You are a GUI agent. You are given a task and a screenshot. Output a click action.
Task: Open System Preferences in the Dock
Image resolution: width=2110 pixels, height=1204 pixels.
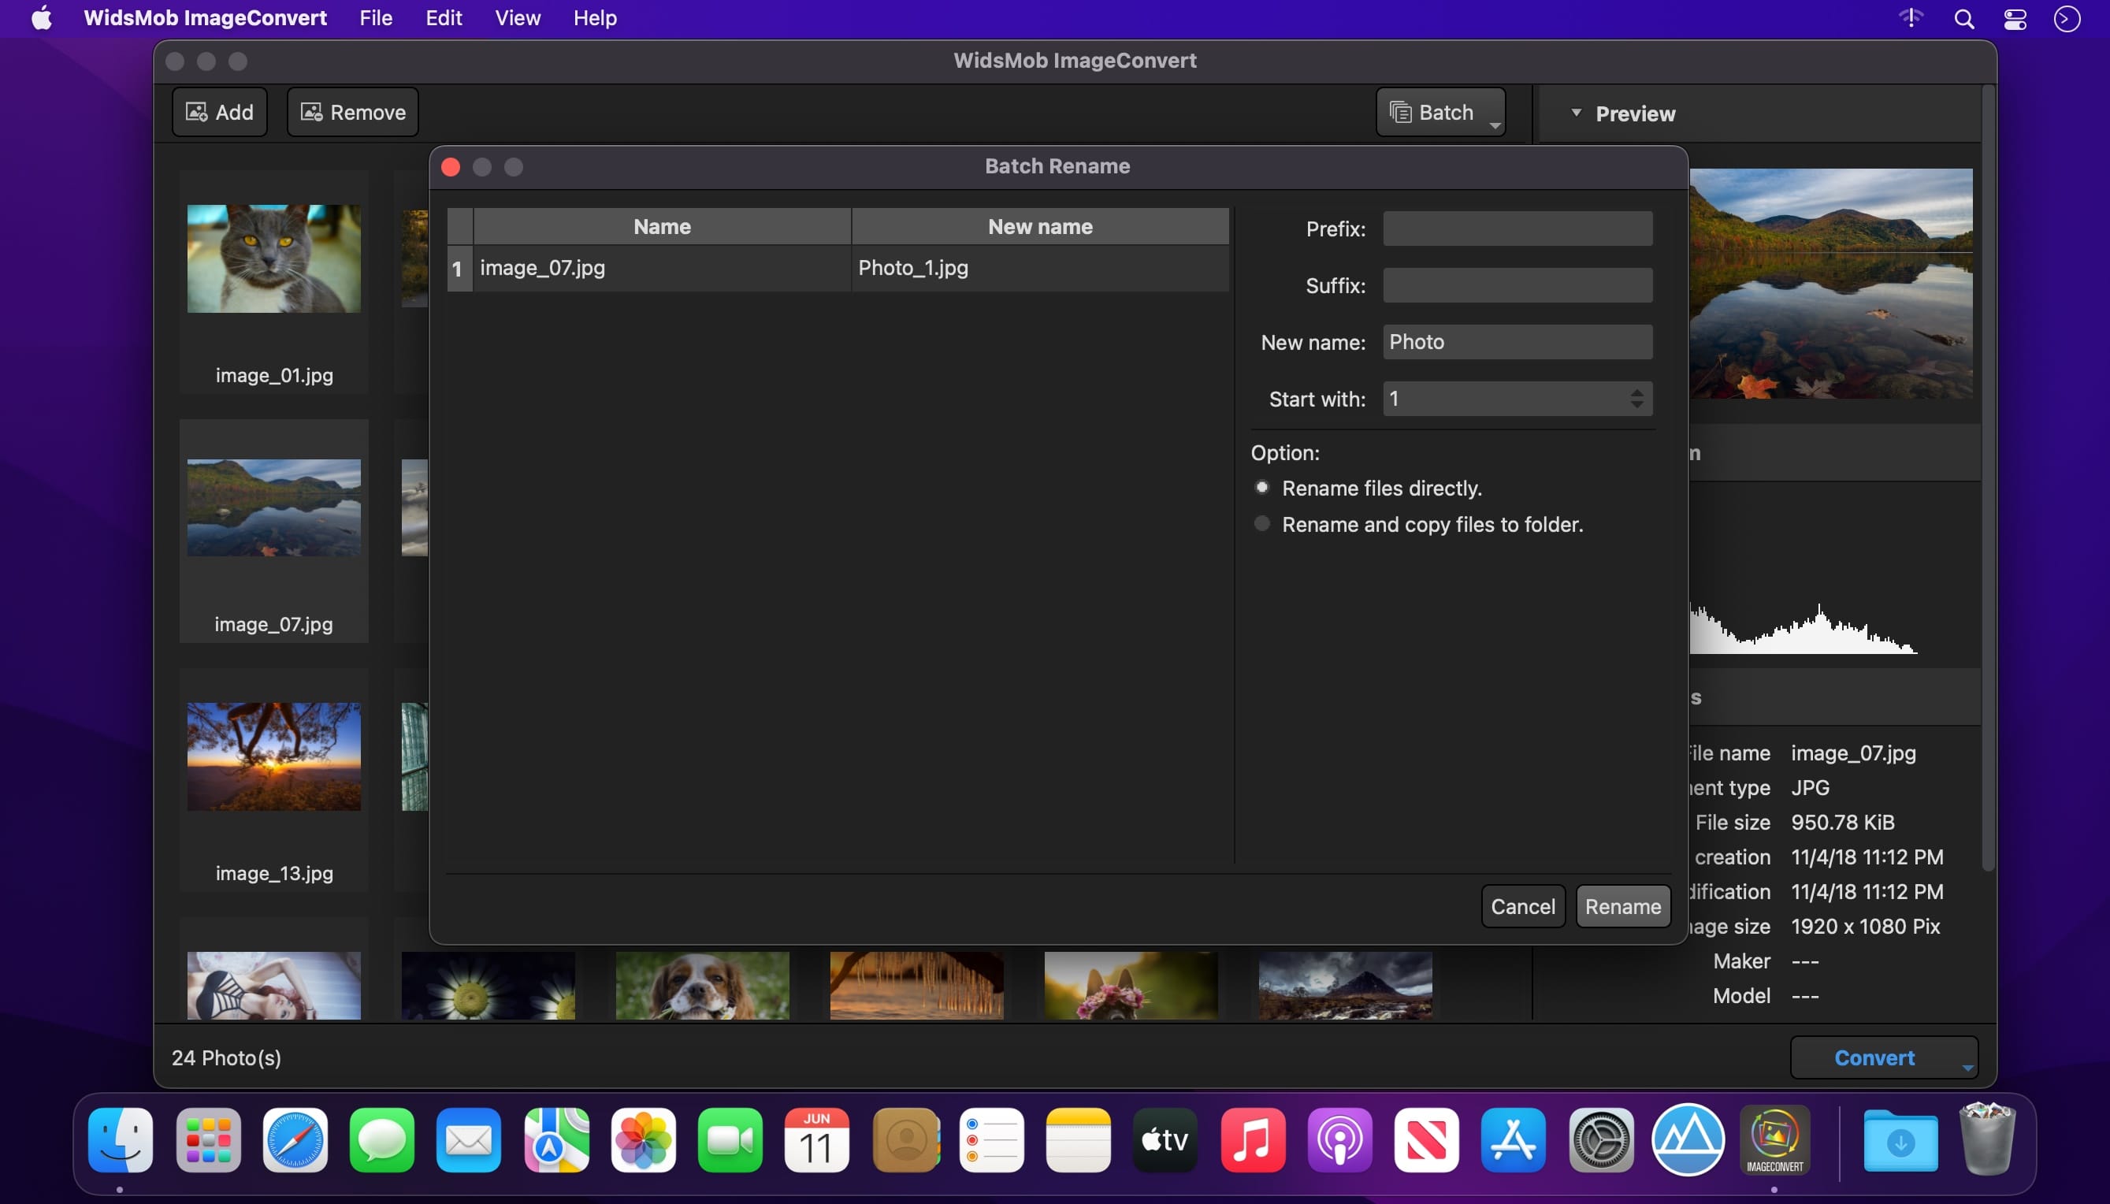click(1601, 1140)
